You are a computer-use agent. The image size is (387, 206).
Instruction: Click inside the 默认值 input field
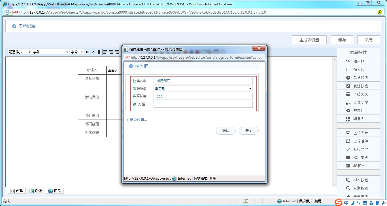click(203, 104)
